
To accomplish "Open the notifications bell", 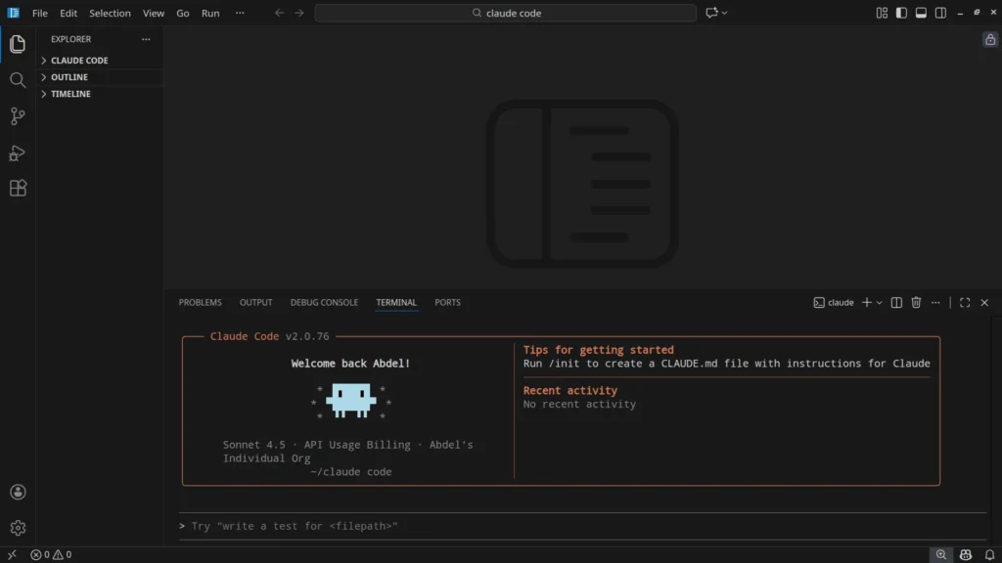I will point(989,555).
